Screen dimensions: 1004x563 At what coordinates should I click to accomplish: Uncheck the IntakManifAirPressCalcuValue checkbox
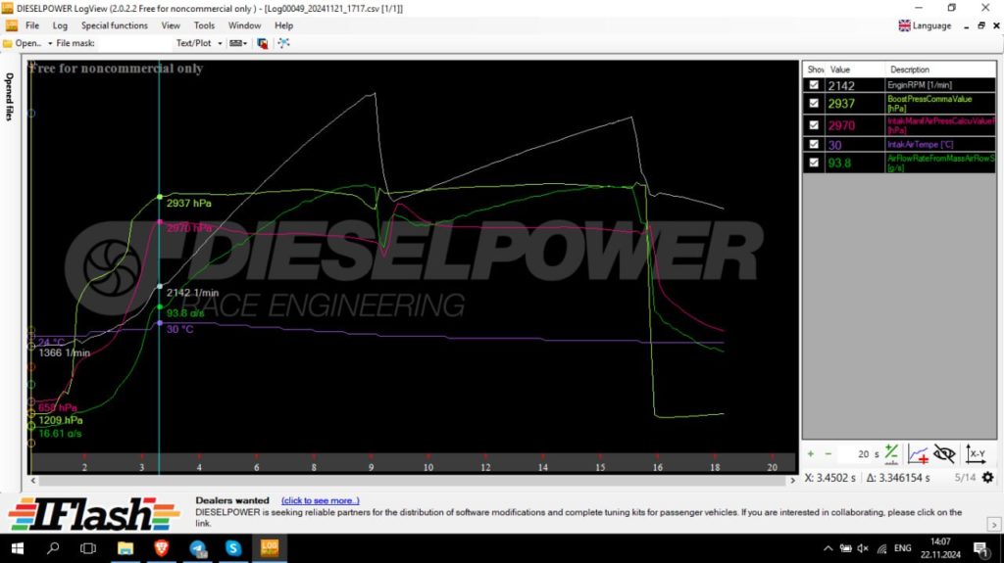[814, 125]
